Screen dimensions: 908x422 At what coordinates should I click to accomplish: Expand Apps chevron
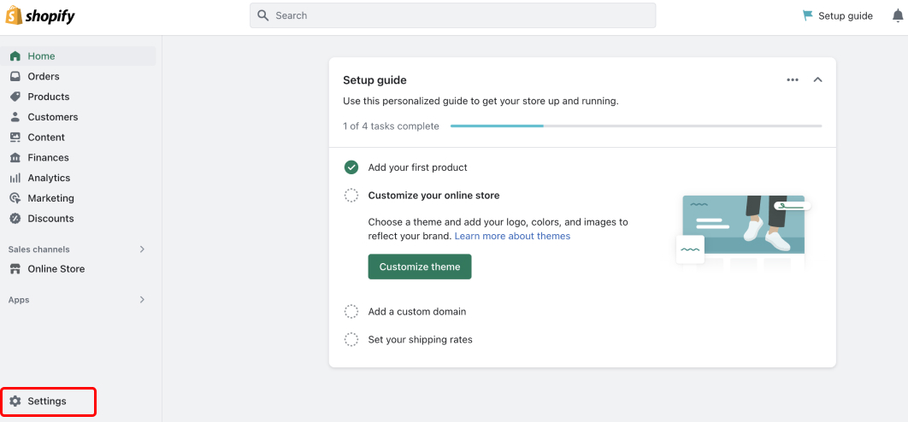143,299
